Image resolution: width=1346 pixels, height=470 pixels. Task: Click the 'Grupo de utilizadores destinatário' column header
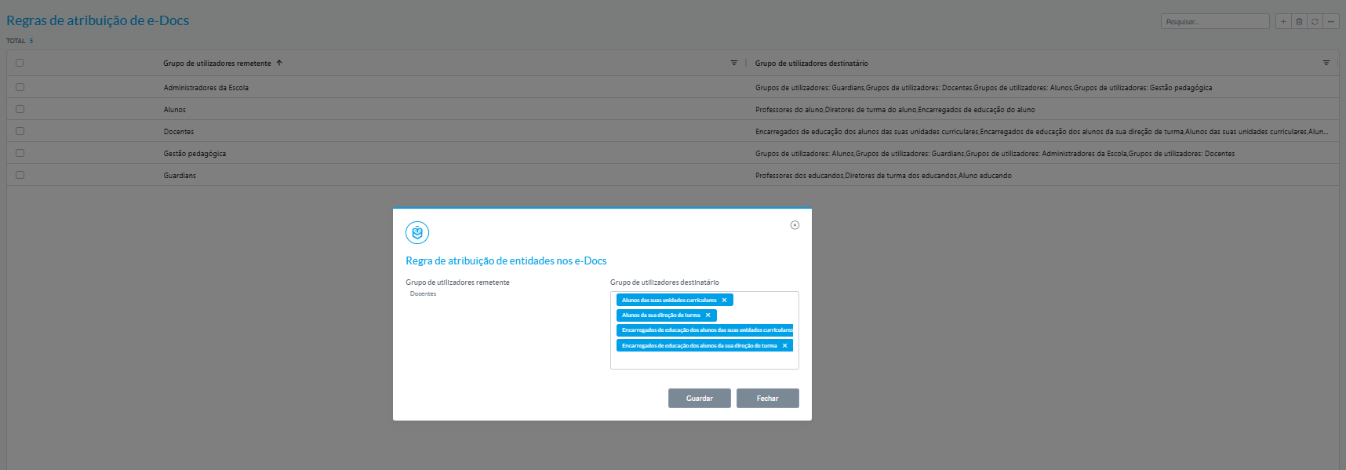[x=812, y=63]
